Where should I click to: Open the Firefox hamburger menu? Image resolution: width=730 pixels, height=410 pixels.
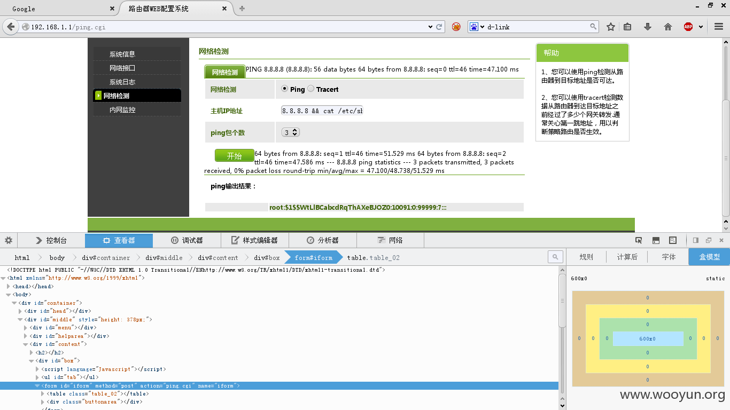(x=719, y=27)
